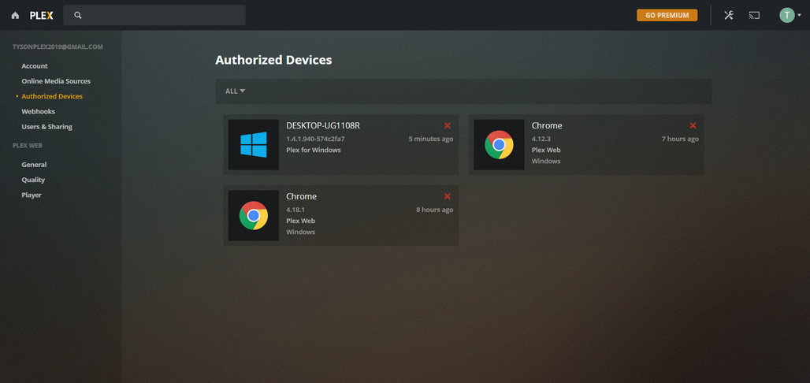Viewport: 810px width, 383px height.
Task: Click the GO PREMIUM button
Action: click(x=667, y=16)
